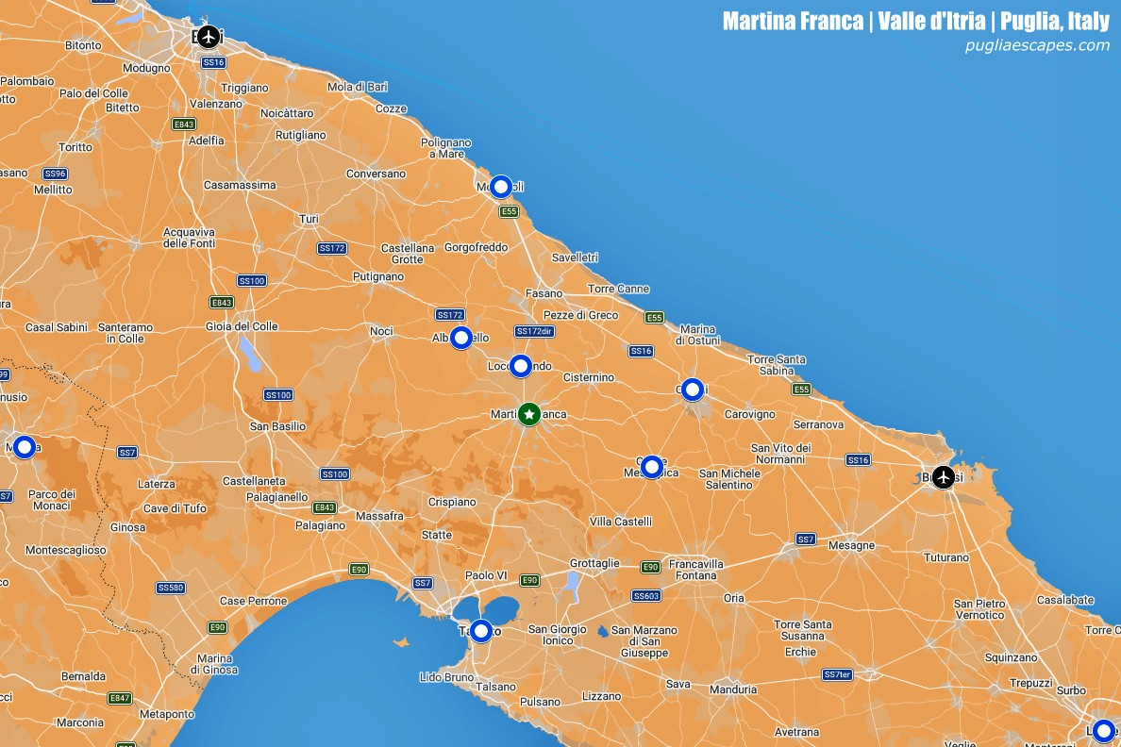This screenshot has height=747, width=1121.
Task: Click the Ceglie Messapica marker
Action: pyautogui.click(x=652, y=467)
